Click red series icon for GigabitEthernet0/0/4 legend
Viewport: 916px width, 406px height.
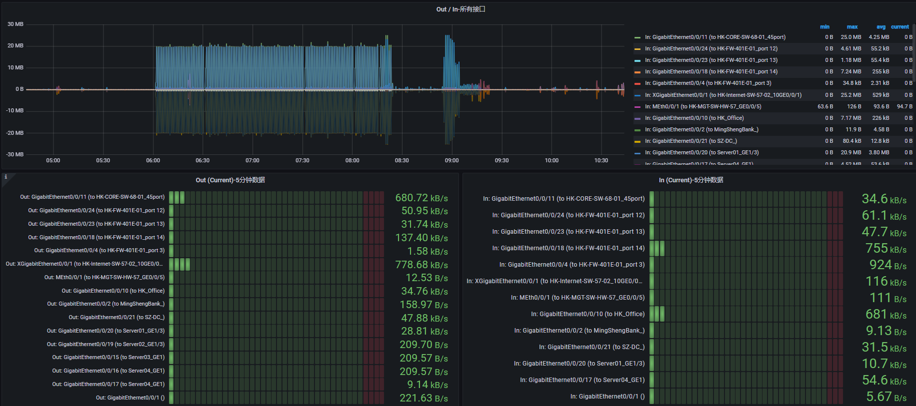pyautogui.click(x=637, y=83)
